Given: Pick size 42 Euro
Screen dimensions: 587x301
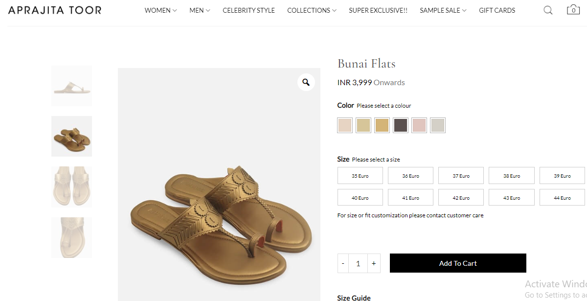Looking at the screenshot, I should (461, 198).
